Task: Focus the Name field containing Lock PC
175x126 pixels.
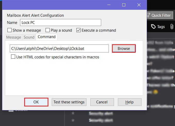Action: tap(60, 23)
